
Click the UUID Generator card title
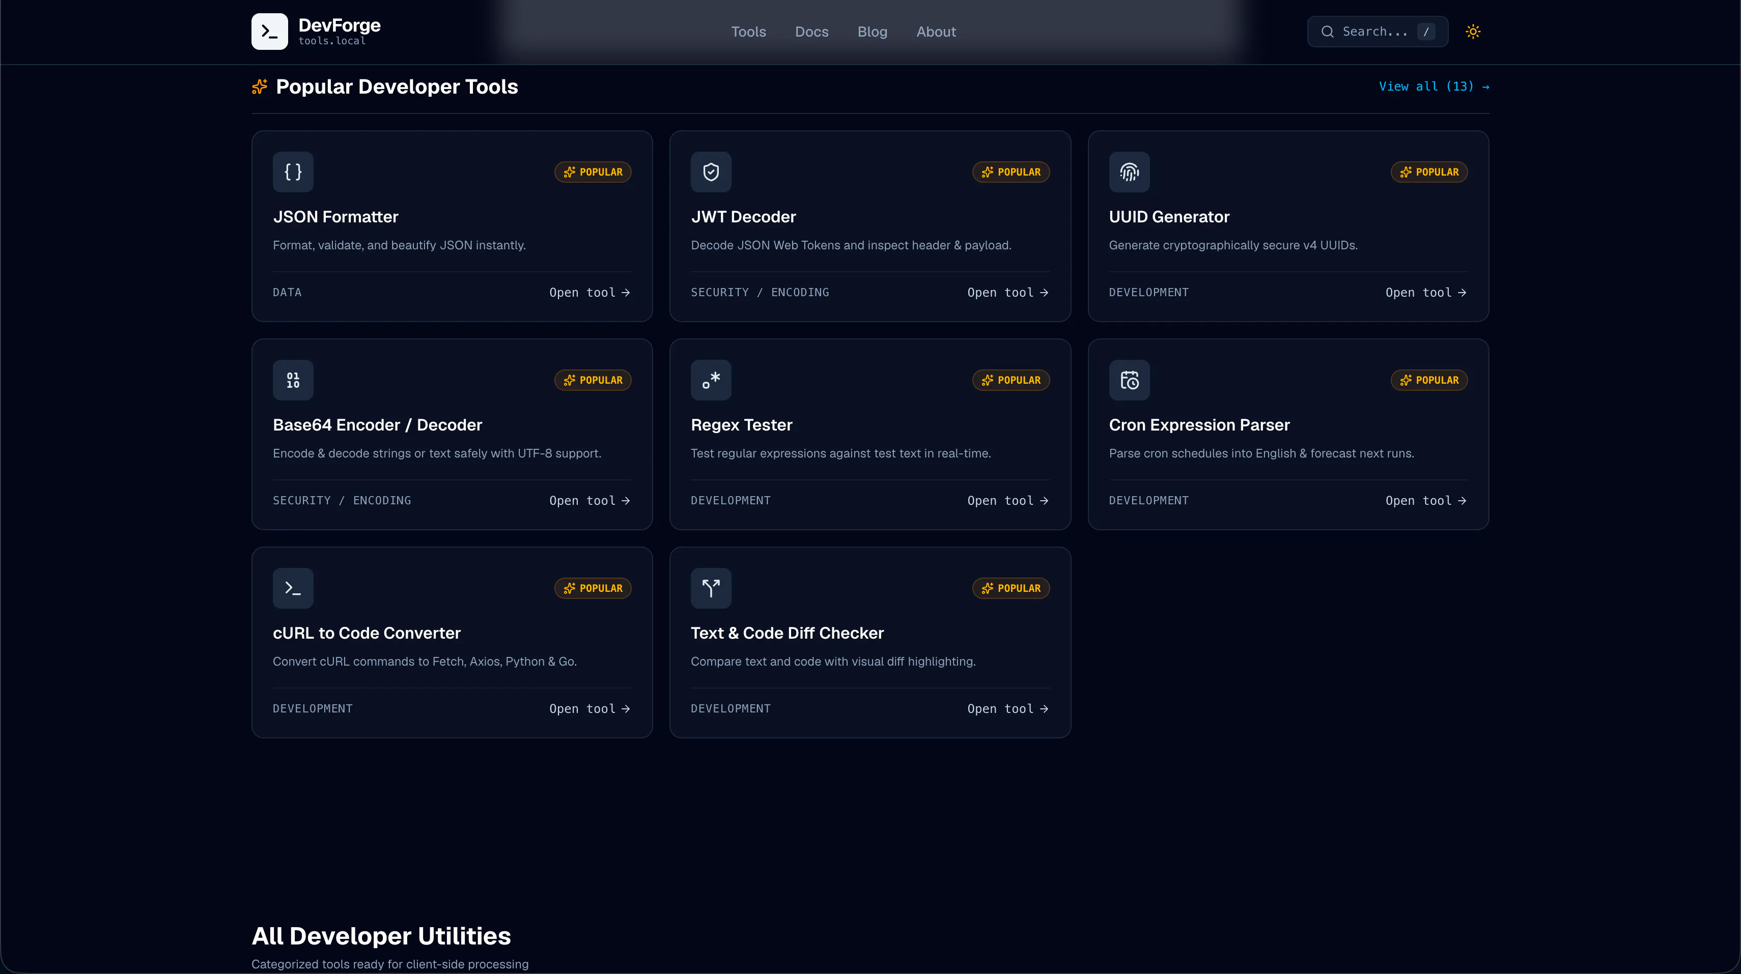1168,217
